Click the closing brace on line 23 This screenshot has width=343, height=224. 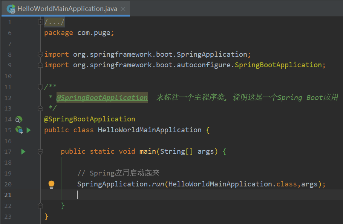click(46, 217)
